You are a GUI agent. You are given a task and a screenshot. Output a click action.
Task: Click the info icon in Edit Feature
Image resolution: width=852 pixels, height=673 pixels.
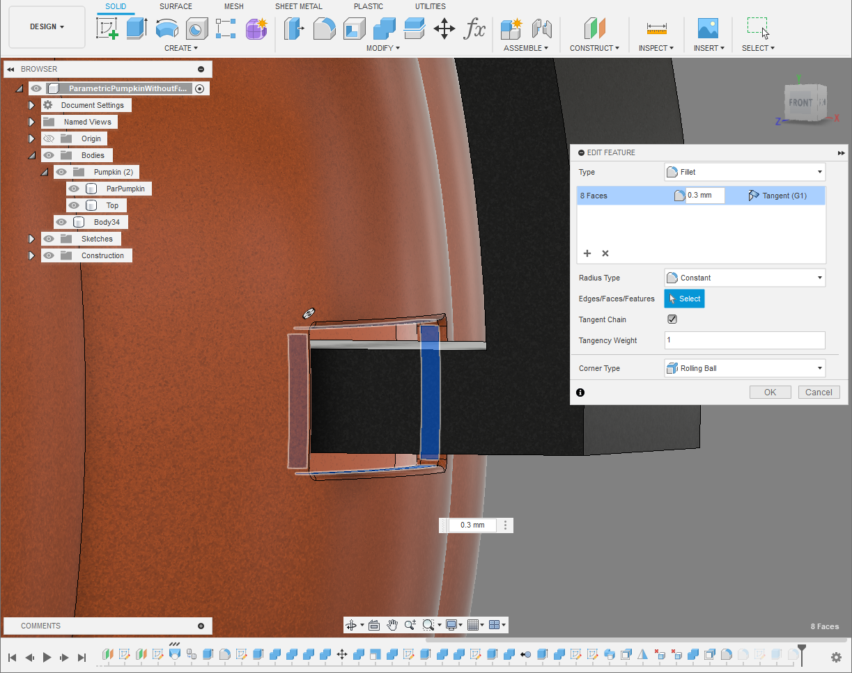coord(580,393)
